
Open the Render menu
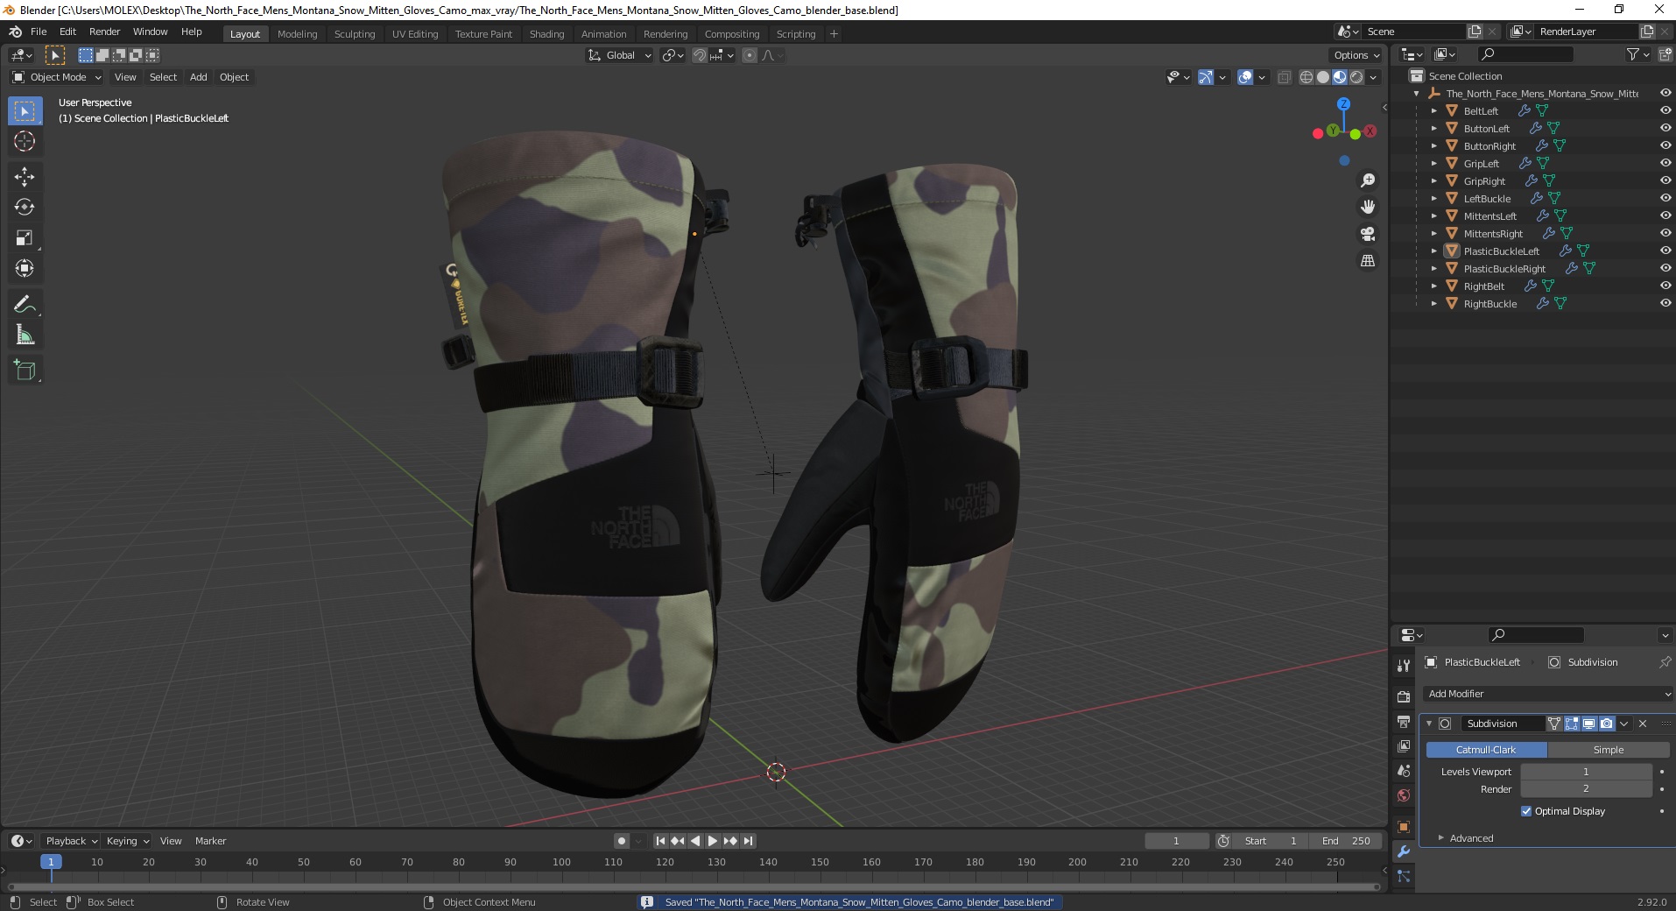pyautogui.click(x=104, y=32)
